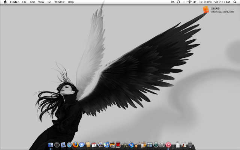Launch Photo Booth red curtain icon
This screenshot has height=150, width=240.
tap(118, 145)
